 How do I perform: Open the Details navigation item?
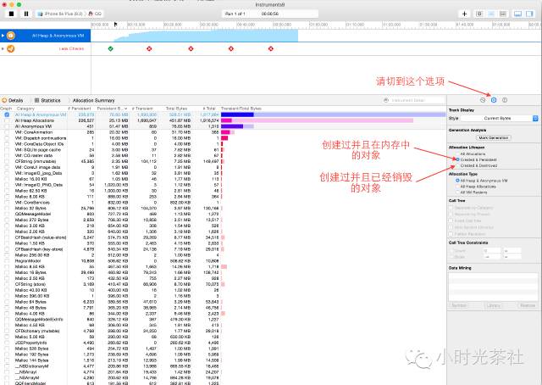(13, 100)
